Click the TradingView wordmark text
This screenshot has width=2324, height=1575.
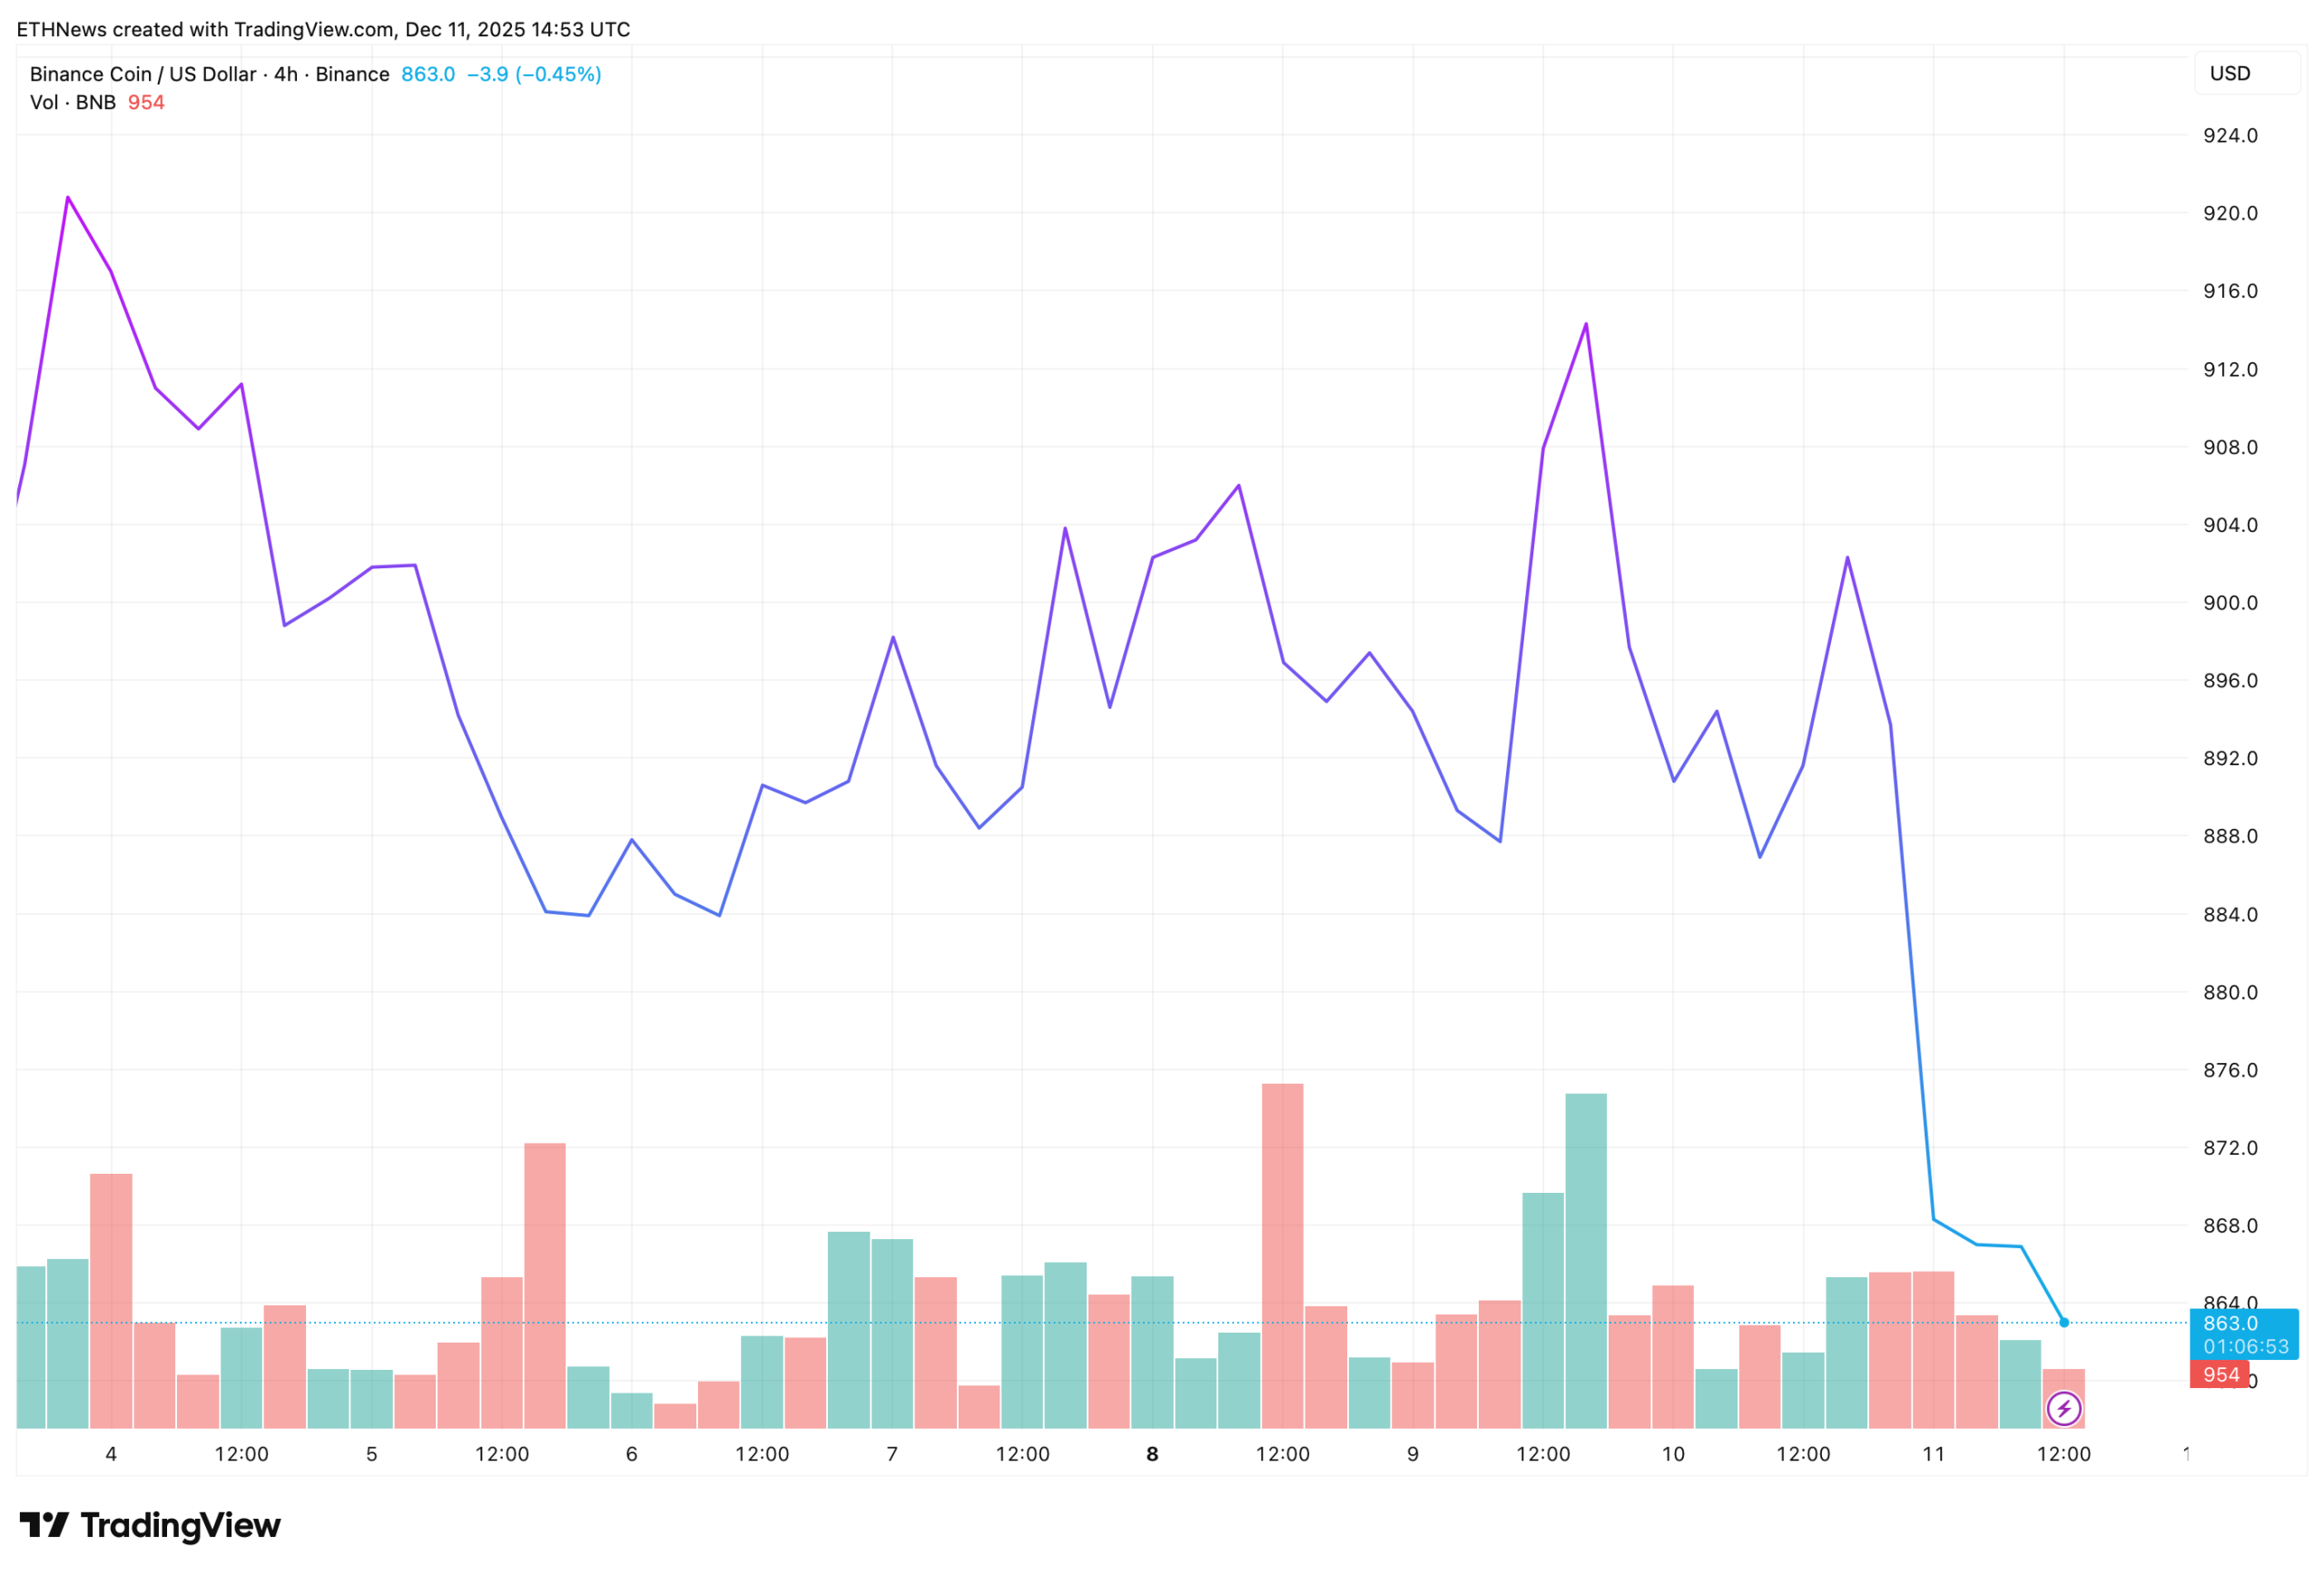(x=180, y=1525)
